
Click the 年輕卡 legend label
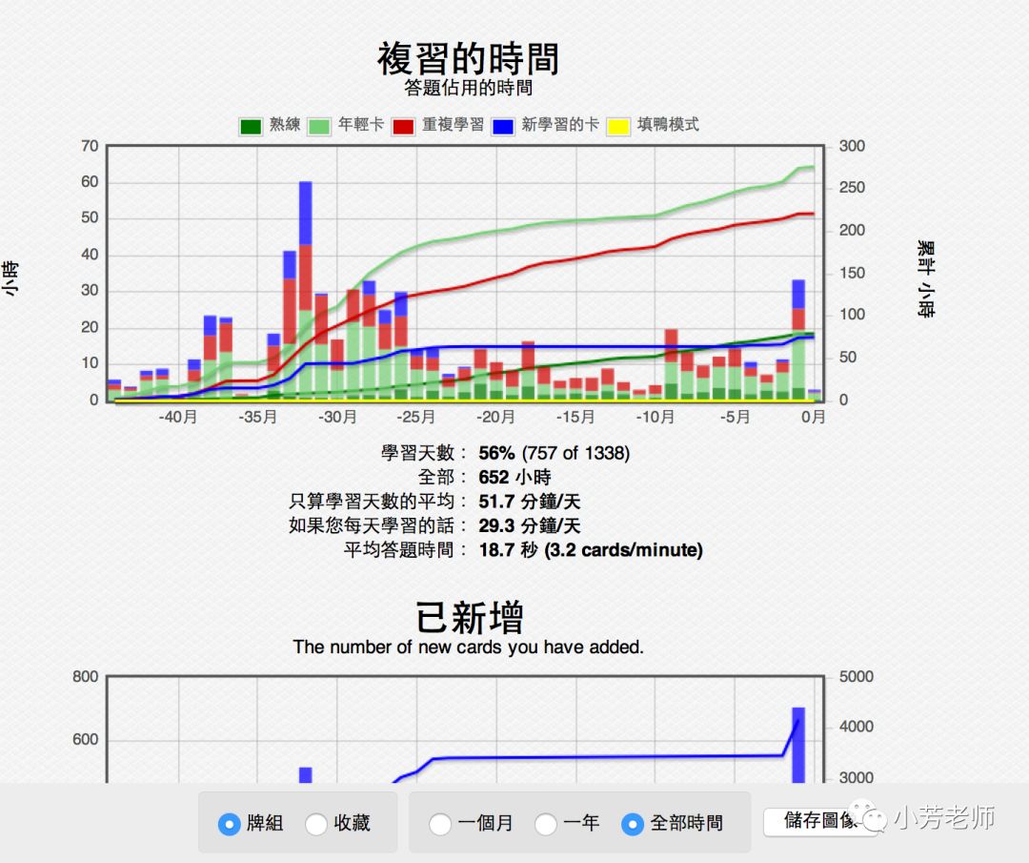(361, 124)
